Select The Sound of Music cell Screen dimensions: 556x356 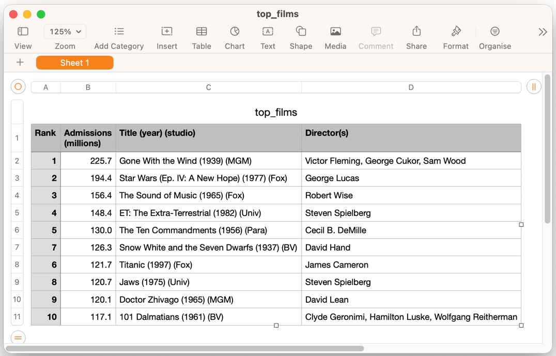209,195
